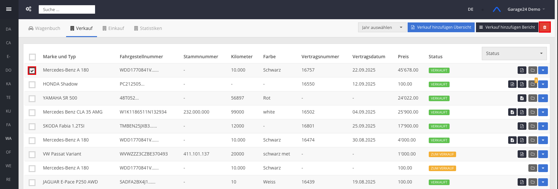Click Verkauf hinzufügen Bericht button
This screenshot has height=189, width=558.
(x=507, y=27)
